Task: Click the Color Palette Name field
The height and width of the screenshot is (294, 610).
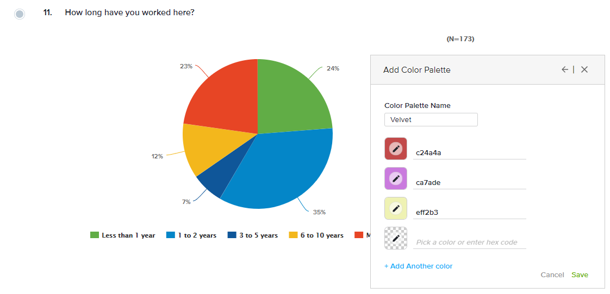Action: (431, 120)
